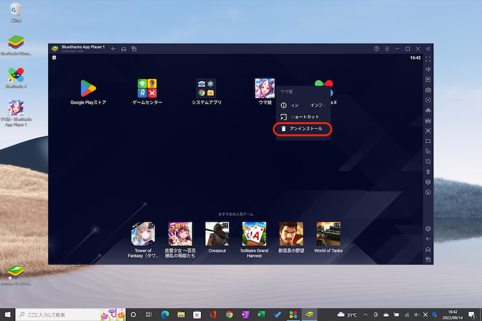
Task: Open BlueStacks settings gear in sidebar
Action: coord(428,229)
